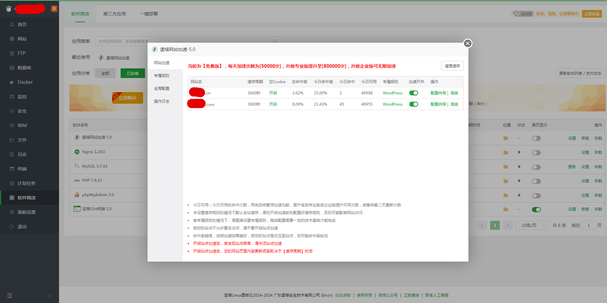Viewport: 607px width, 303px height.
Task: Click 开启 Cookie link for .cn site
Action: [x=273, y=93]
